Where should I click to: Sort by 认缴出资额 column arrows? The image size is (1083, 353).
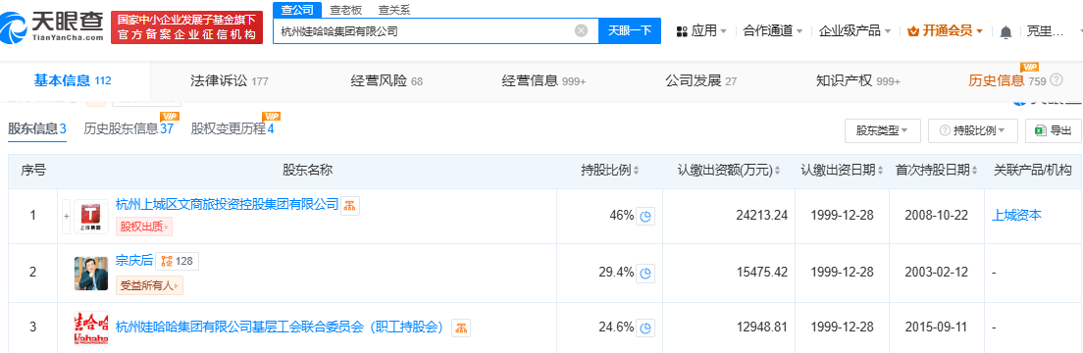pos(779,171)
